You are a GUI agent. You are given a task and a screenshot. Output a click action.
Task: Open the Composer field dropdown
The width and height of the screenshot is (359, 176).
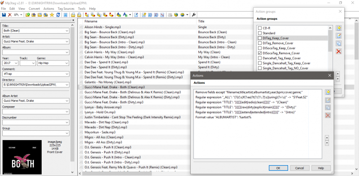[67, 112]
